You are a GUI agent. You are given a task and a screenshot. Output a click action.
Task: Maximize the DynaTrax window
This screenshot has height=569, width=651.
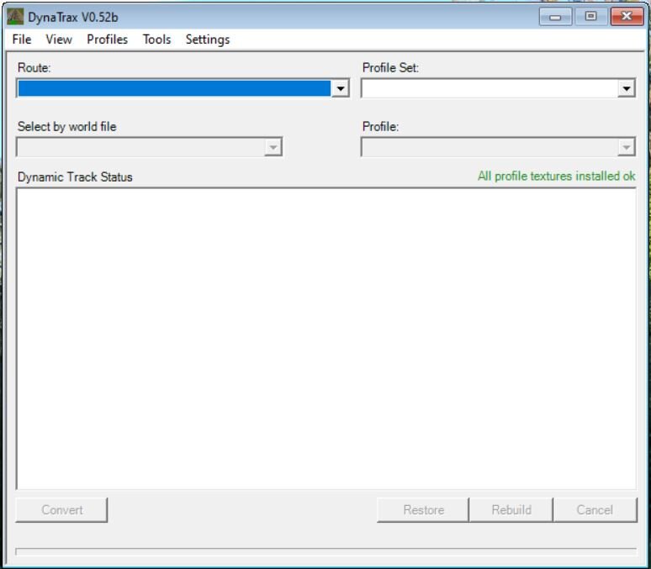pyautogui.click(x=591, y=17)
